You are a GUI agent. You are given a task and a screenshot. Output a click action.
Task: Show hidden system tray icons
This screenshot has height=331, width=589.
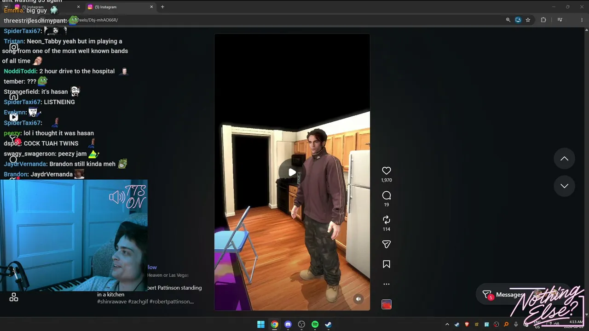(x=447, y=325)
